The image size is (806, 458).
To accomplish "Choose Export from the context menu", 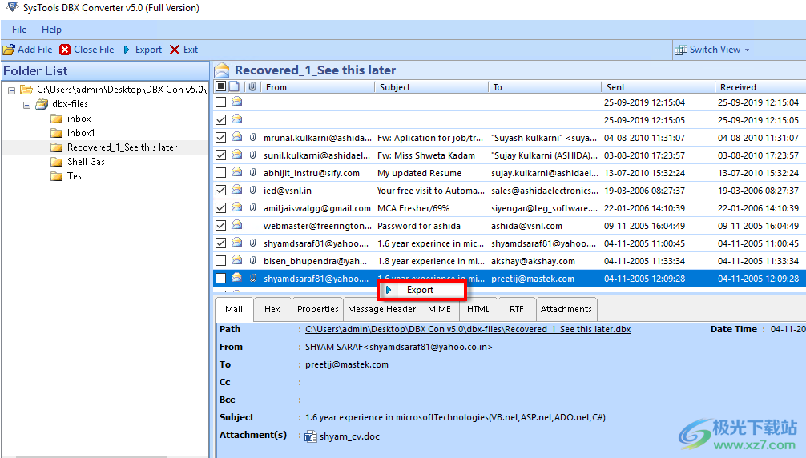I will [x=421, y=290].
